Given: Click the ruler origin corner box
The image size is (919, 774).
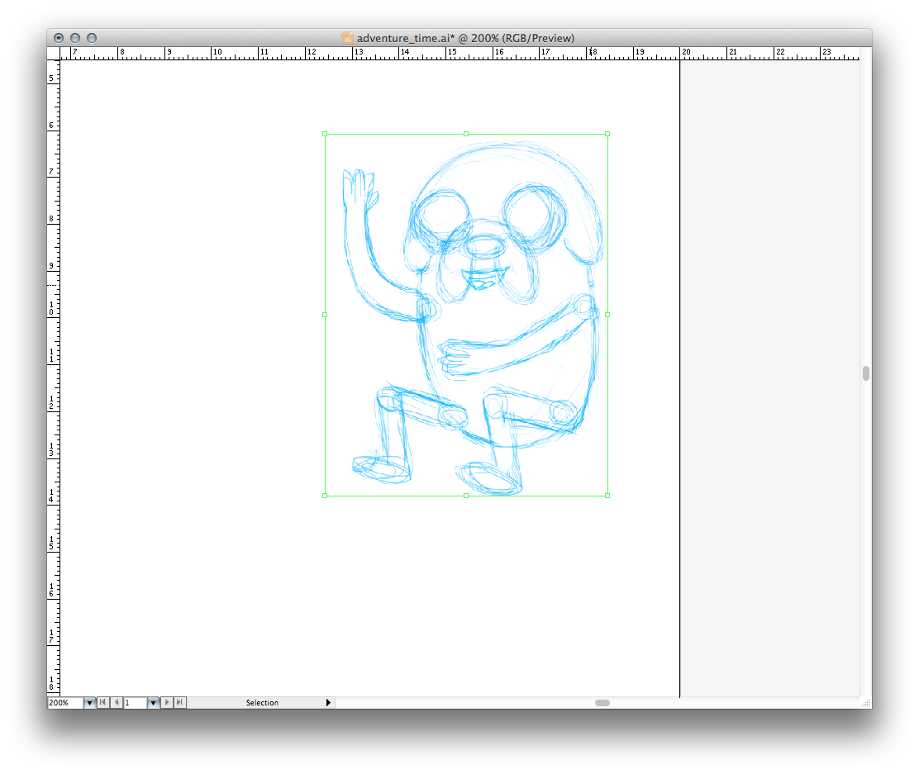Looking at the screenshot, I should point(53,52).
